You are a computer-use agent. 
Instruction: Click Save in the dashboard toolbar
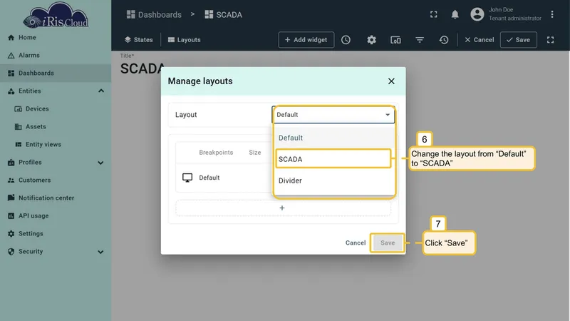(519, 40)
